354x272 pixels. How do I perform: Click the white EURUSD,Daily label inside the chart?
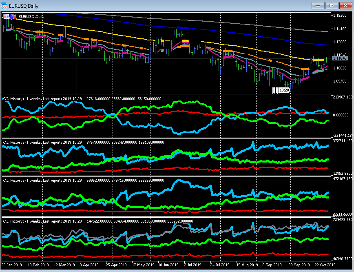click(x=31, y=16)
